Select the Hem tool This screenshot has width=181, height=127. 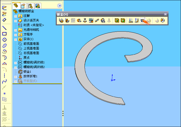coord(79,20)
